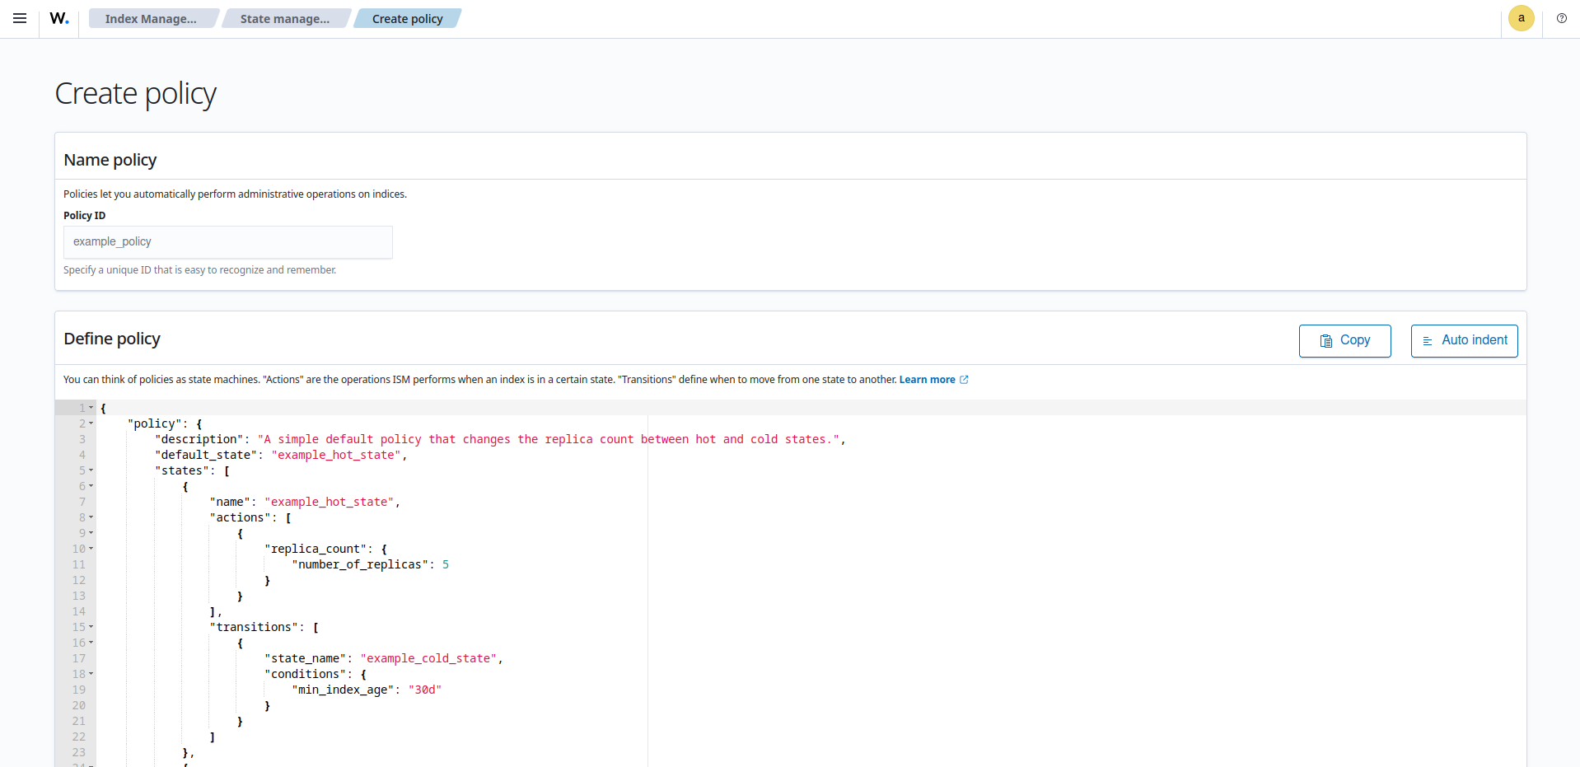Click the Wazuh logo
The height and width of the screenshot is (767, 1580).
[x=58, y=18]
